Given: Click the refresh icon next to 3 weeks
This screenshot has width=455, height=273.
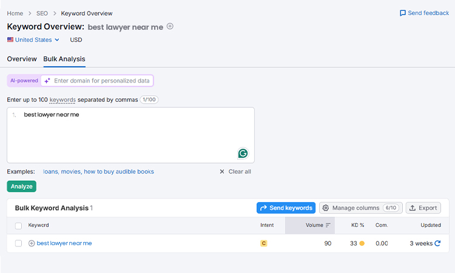Looking at the screenshot, I should click(437, 243).
